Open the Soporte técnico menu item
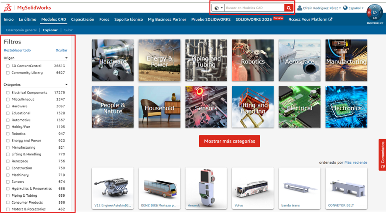386x213 pixels. (x=129, y=19)
